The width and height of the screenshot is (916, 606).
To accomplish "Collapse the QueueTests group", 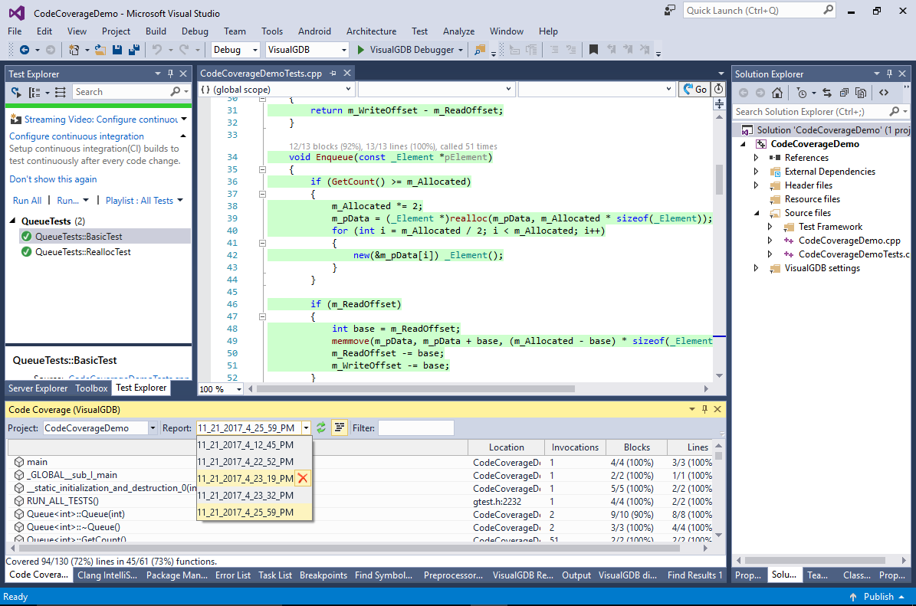I will pyautogui.click(x=13, y=221).
